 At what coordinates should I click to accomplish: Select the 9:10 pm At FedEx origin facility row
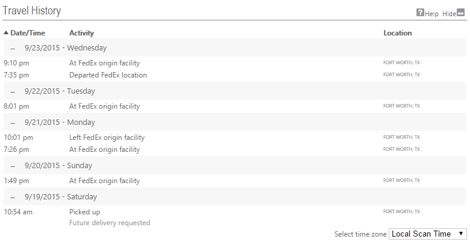tap(235, 63)
